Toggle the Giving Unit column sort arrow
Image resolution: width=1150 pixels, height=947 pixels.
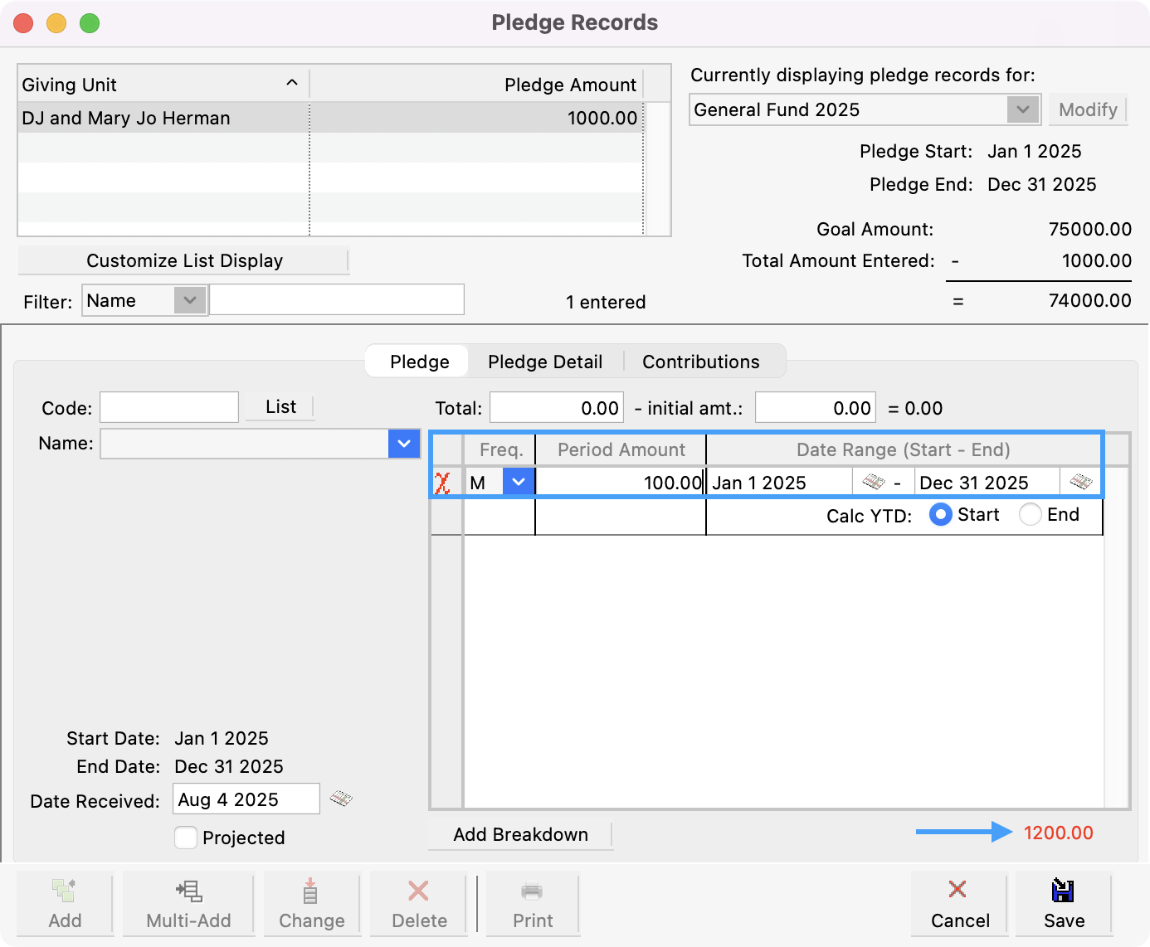coord(292,83)
